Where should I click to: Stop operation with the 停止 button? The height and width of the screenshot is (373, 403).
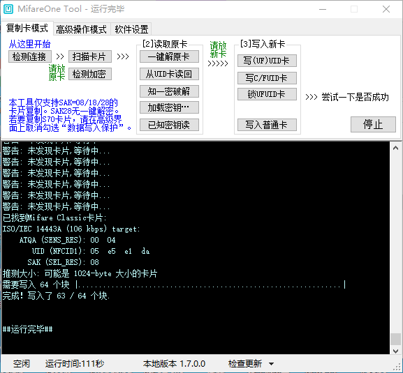pos(373,124)
